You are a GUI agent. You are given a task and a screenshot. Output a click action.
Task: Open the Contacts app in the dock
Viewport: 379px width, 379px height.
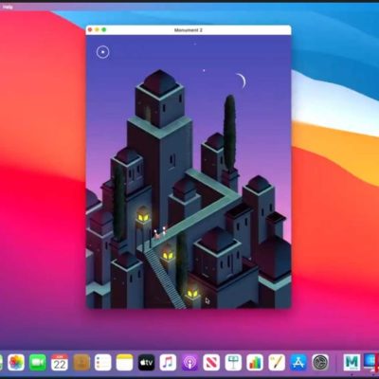click(x=81, y=362)
